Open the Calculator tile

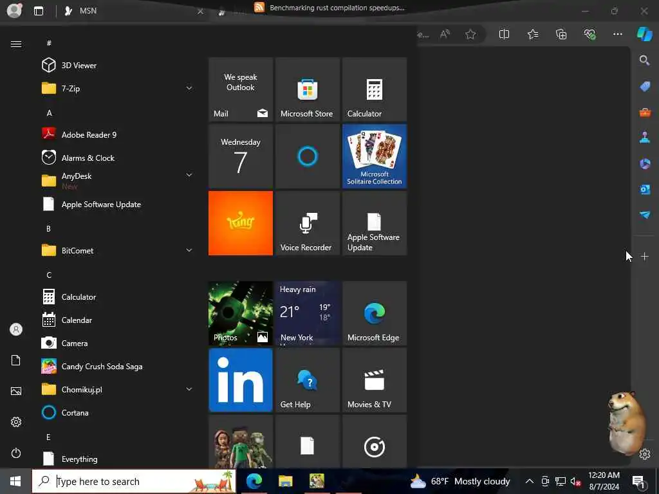coord(375,89)
